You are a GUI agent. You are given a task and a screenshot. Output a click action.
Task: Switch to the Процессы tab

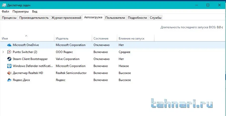(9, 18)
